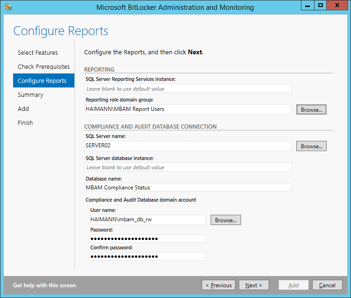
Task: Click the window title text
Action: click(175, 7)
